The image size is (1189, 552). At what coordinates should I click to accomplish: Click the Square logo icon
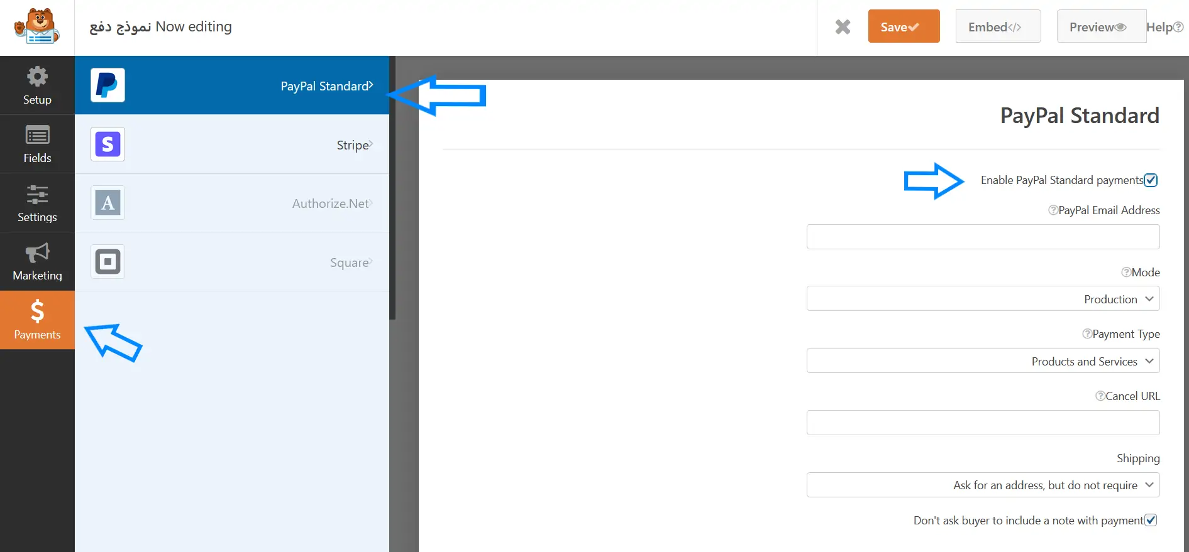pos(108,261)
